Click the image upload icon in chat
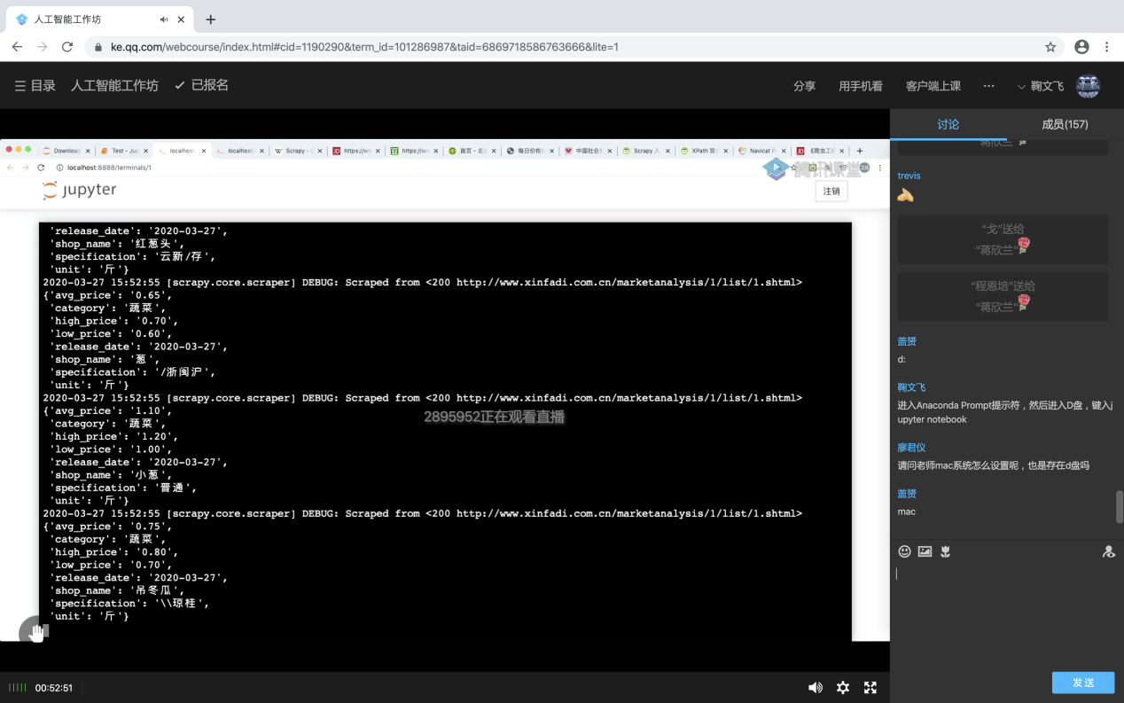Screen dimensions: 1124x703 (x=925, y=551)
